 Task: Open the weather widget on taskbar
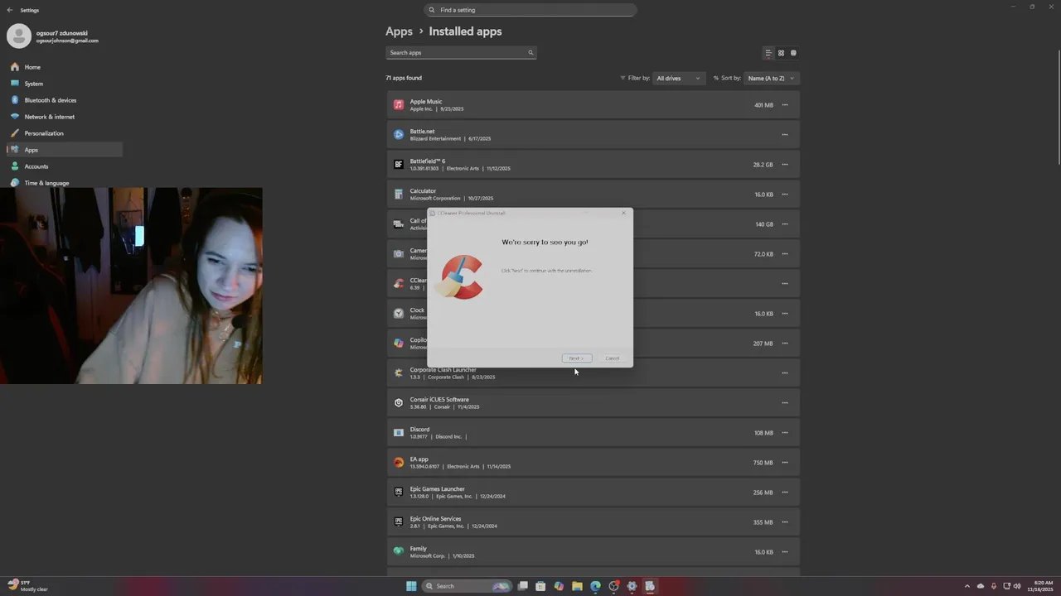click(x=29, y=586)
